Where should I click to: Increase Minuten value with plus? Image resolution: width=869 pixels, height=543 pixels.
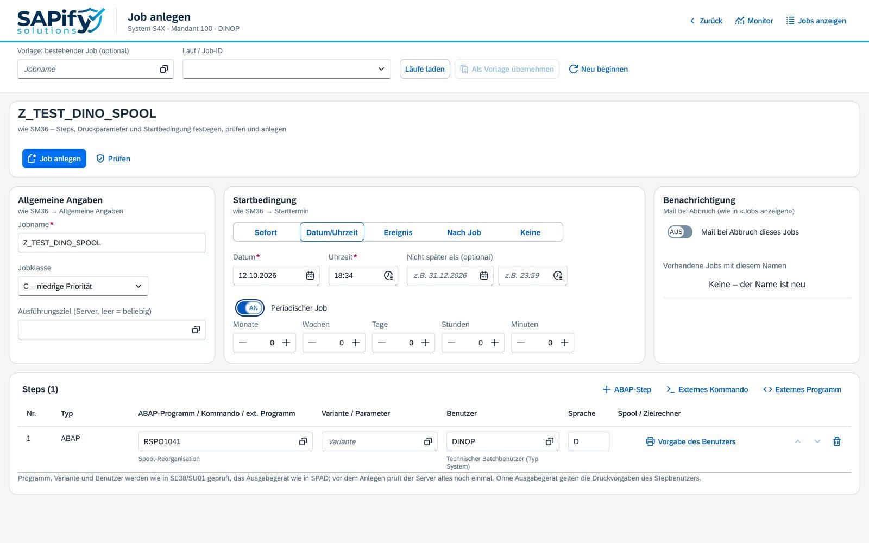tap(564, 343)
